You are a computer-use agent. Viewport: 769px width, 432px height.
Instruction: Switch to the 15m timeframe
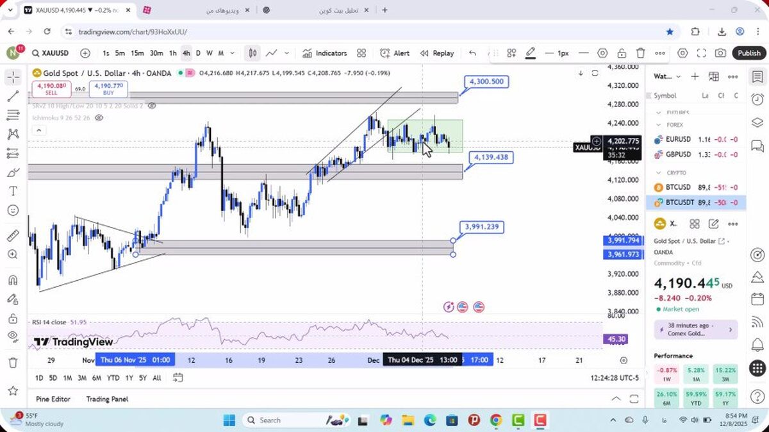pyautogui.click(x=137, y=53)
